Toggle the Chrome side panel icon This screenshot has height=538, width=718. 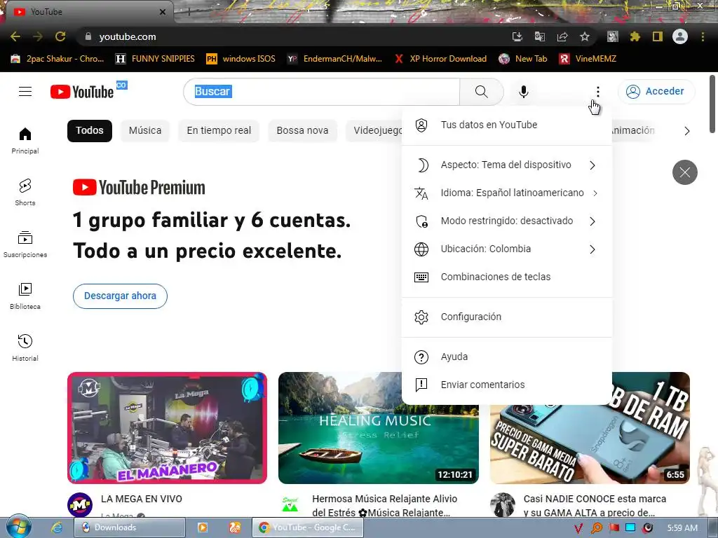[658, 36]
